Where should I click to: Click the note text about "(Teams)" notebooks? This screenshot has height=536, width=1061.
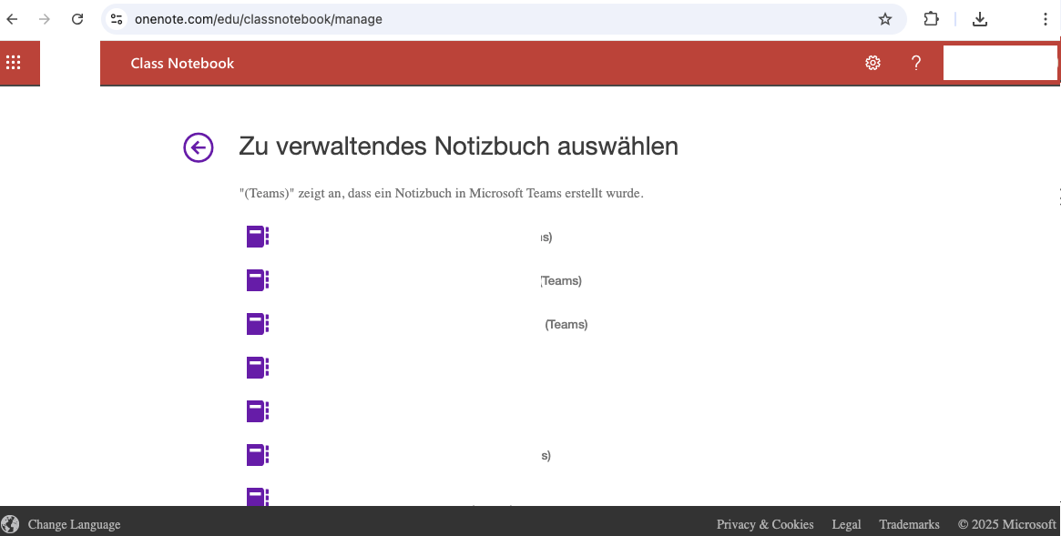pyautogui.click(x=441, y=193)
